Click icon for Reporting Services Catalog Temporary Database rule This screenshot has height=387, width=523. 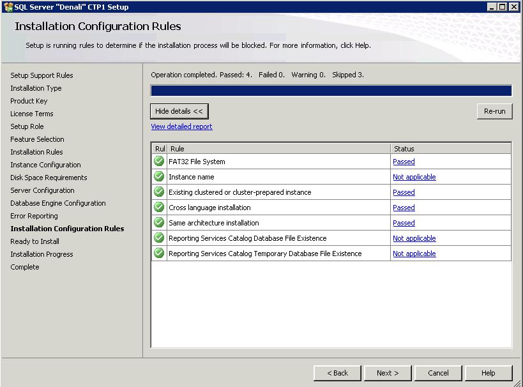159,254
